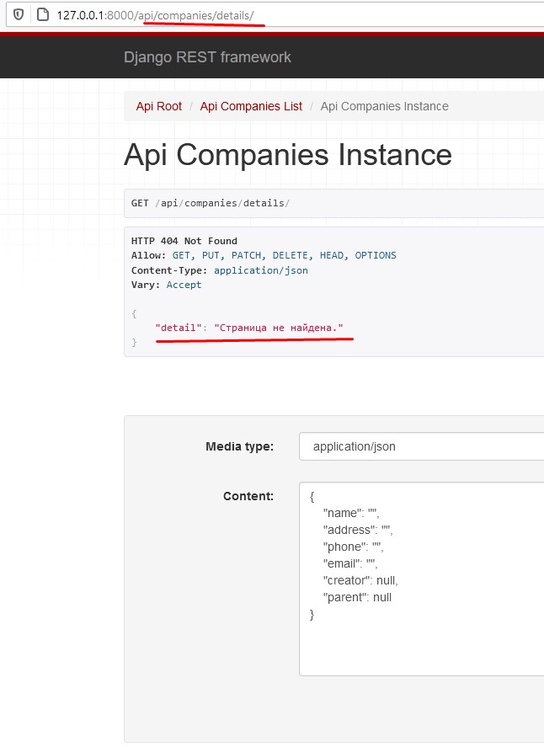Click the Media type label
Viewport: 544px width, 747px height.
point(240,446)
